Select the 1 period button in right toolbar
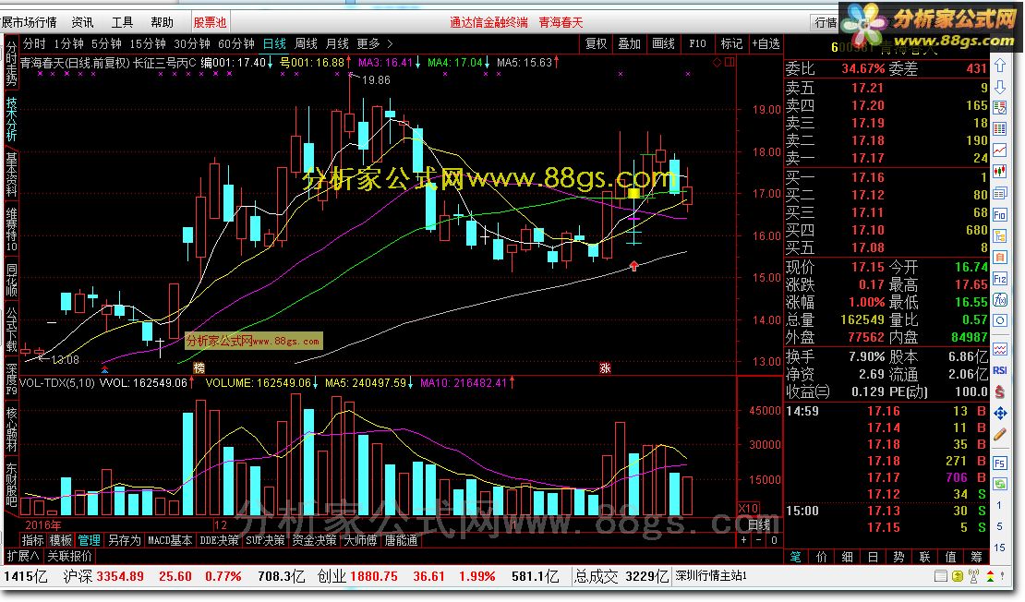 [999, 505]
